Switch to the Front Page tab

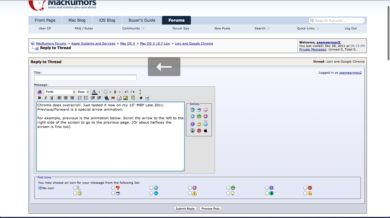tap(45, 20)
